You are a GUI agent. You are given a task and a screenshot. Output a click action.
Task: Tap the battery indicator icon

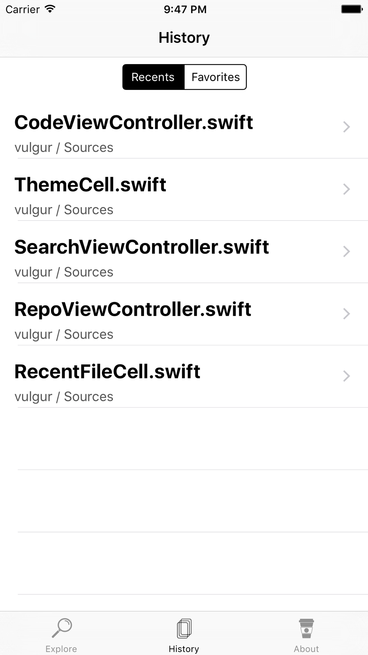(351, 9)
